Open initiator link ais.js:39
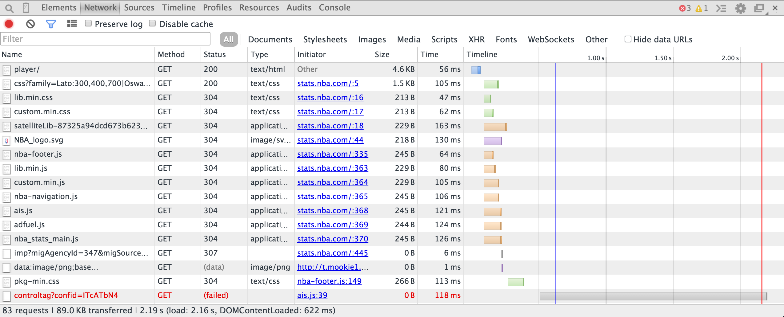The width and height of the screenshot is (784, 317). [x=312, y=295]
